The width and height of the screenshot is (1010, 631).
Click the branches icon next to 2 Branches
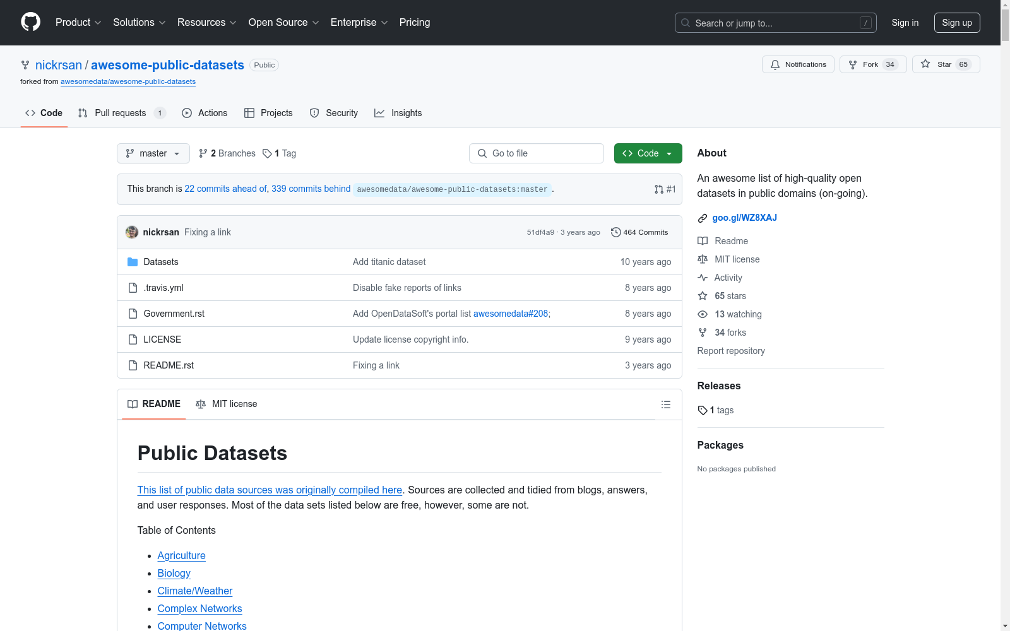click(x=203, y=153)
